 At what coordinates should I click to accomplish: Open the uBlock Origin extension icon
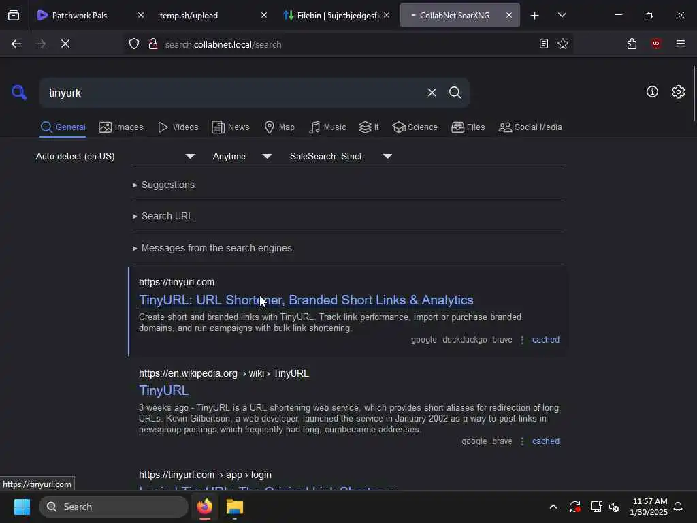pos(656,44)
